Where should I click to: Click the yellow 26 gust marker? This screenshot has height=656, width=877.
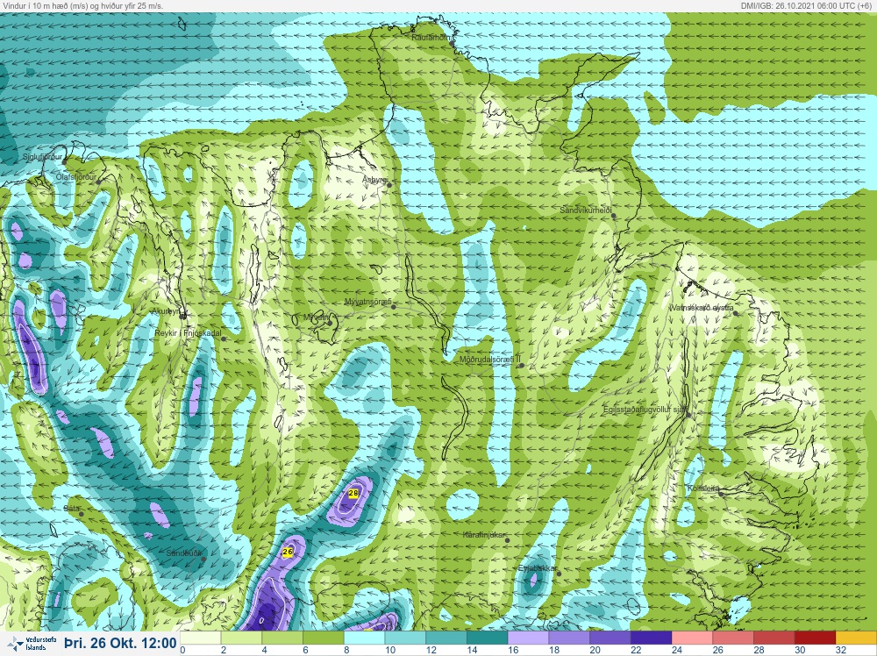pyautogui.click(x=288, y=552)
